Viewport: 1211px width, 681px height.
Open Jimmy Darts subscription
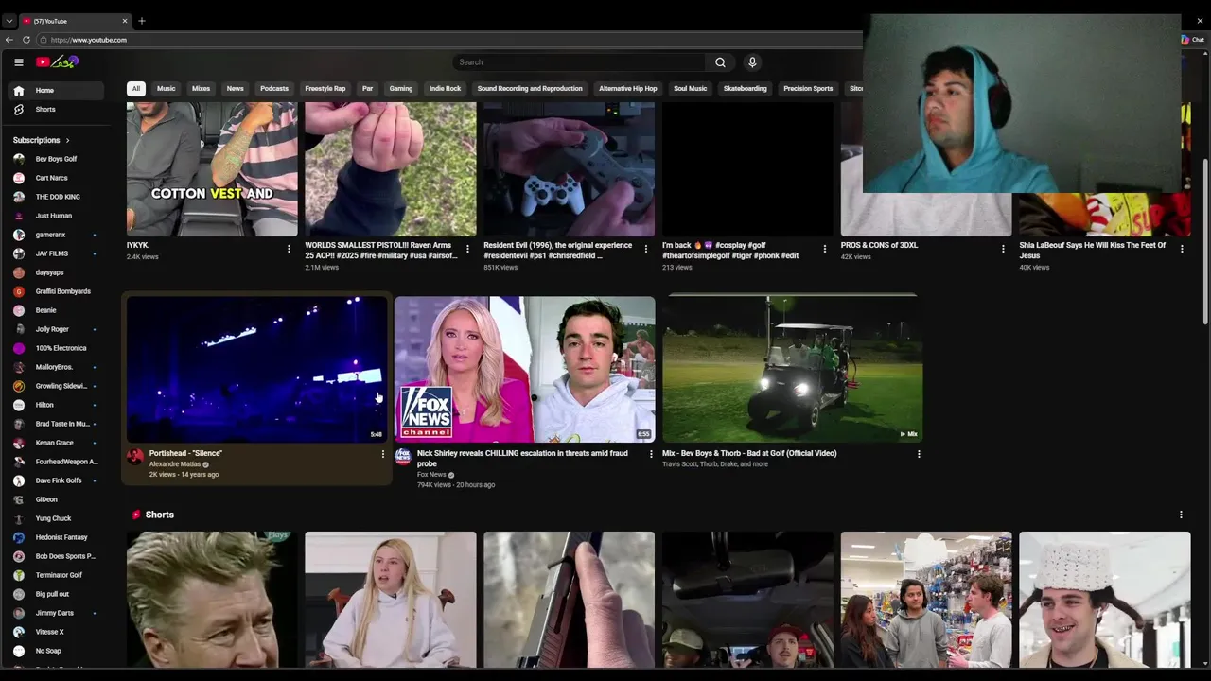pyautogui.click(x=56, y=613)
